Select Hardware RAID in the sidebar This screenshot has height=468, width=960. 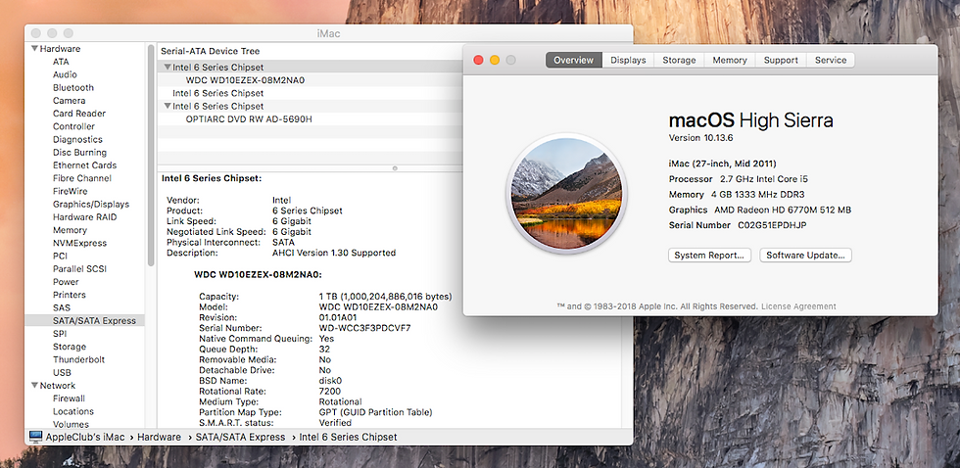pyautogui.click(x=84, y=217)
